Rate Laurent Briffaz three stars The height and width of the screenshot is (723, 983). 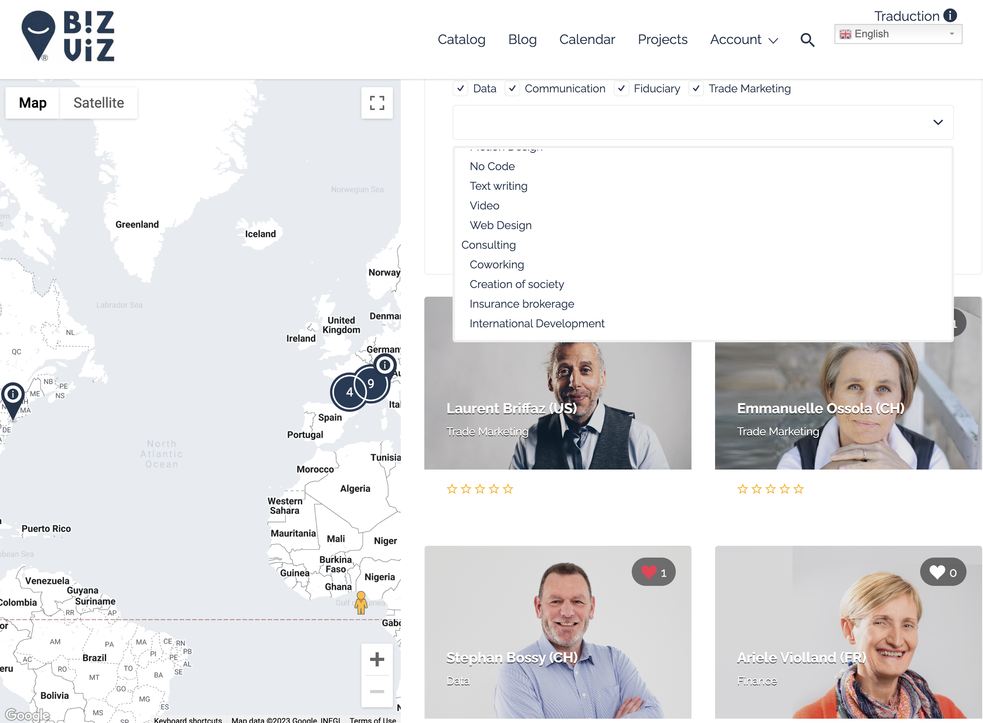pyautogui.click(x=480, y=489)
